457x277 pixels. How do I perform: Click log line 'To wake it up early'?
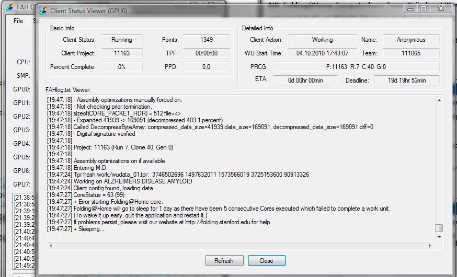(127, 215)
